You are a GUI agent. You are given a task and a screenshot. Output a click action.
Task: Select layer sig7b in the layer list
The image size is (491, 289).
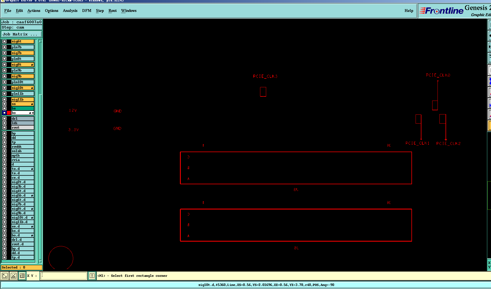[x=22, y=53]
